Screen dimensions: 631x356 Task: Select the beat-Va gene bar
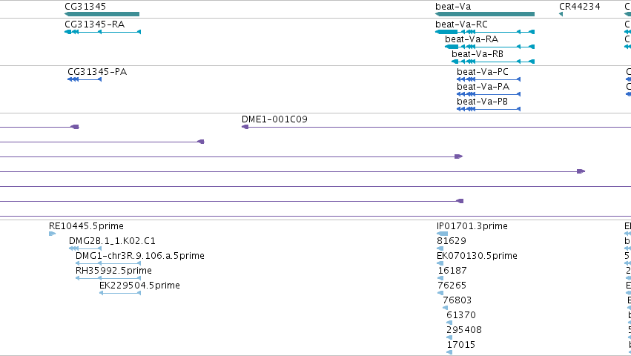coord(485,14)
